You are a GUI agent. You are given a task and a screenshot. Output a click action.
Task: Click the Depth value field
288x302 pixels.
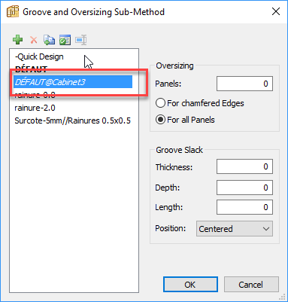click(x=244, y=188)
